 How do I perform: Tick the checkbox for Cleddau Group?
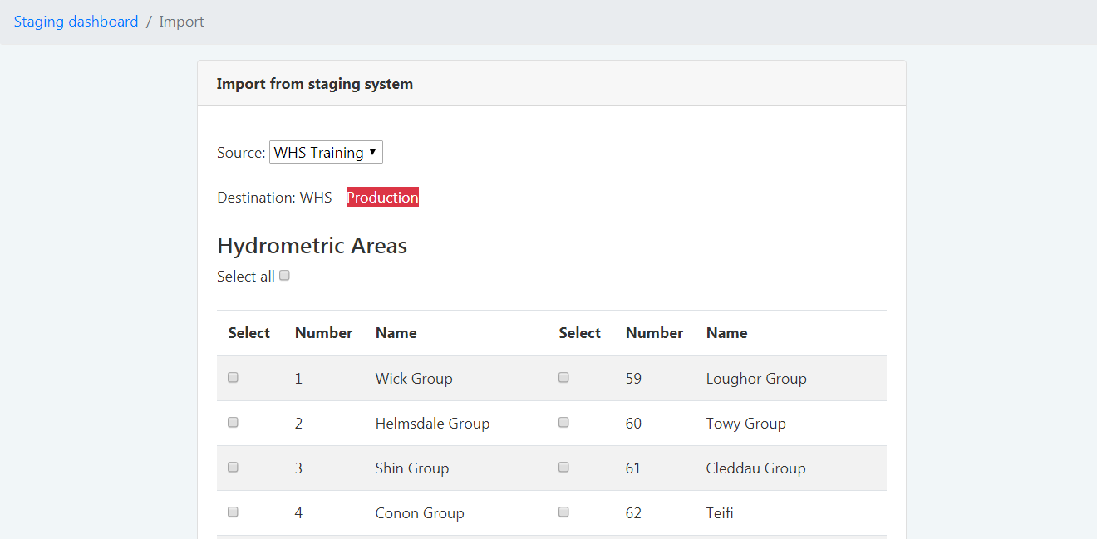563,467
